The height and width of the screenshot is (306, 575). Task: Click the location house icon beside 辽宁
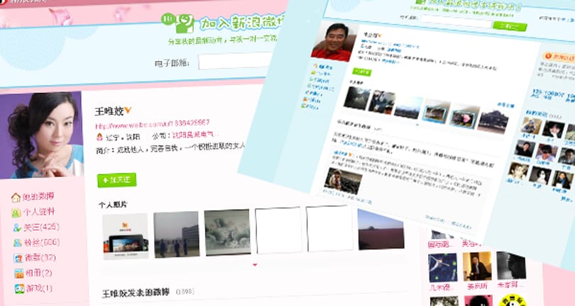pos(99,137)
